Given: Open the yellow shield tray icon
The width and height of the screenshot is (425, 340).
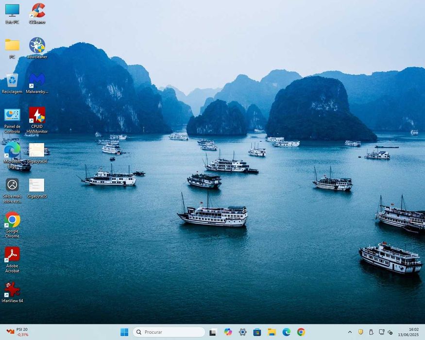Looking at the screenshot, I should pos(360,332).
